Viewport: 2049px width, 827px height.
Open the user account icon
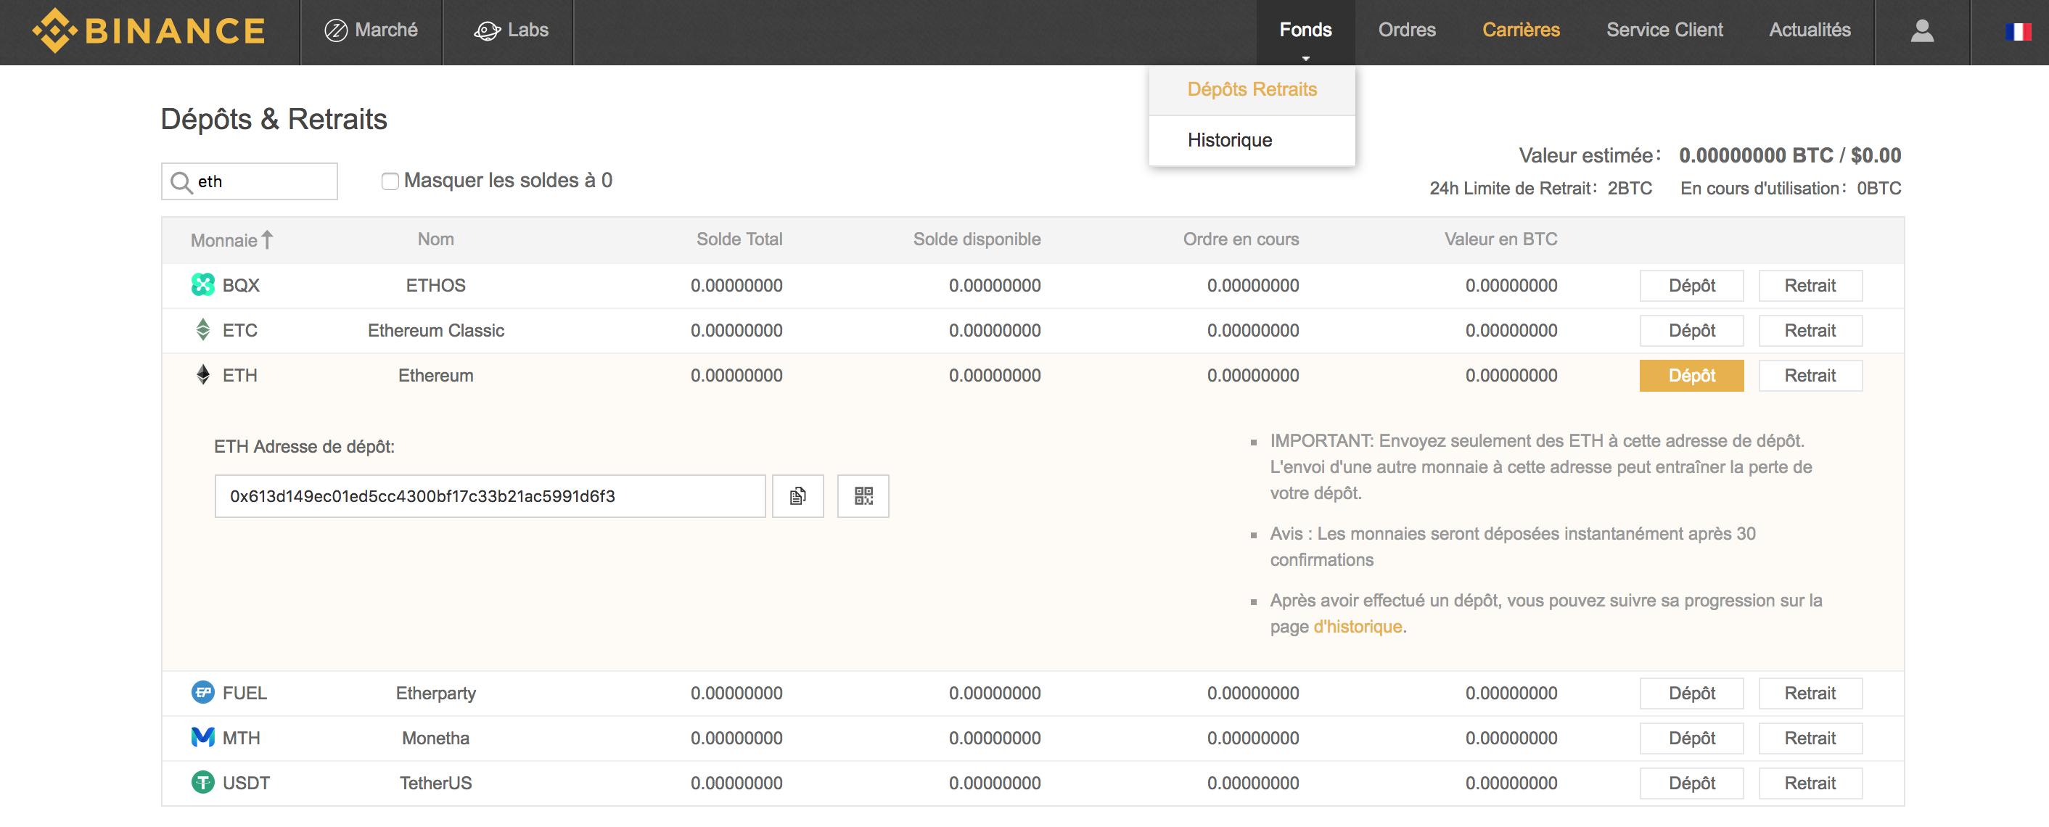point(1922,31)
